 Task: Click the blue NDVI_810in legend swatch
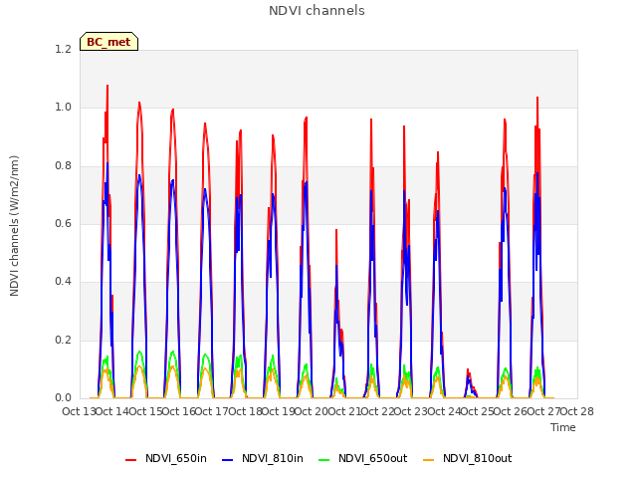[228, 459]
